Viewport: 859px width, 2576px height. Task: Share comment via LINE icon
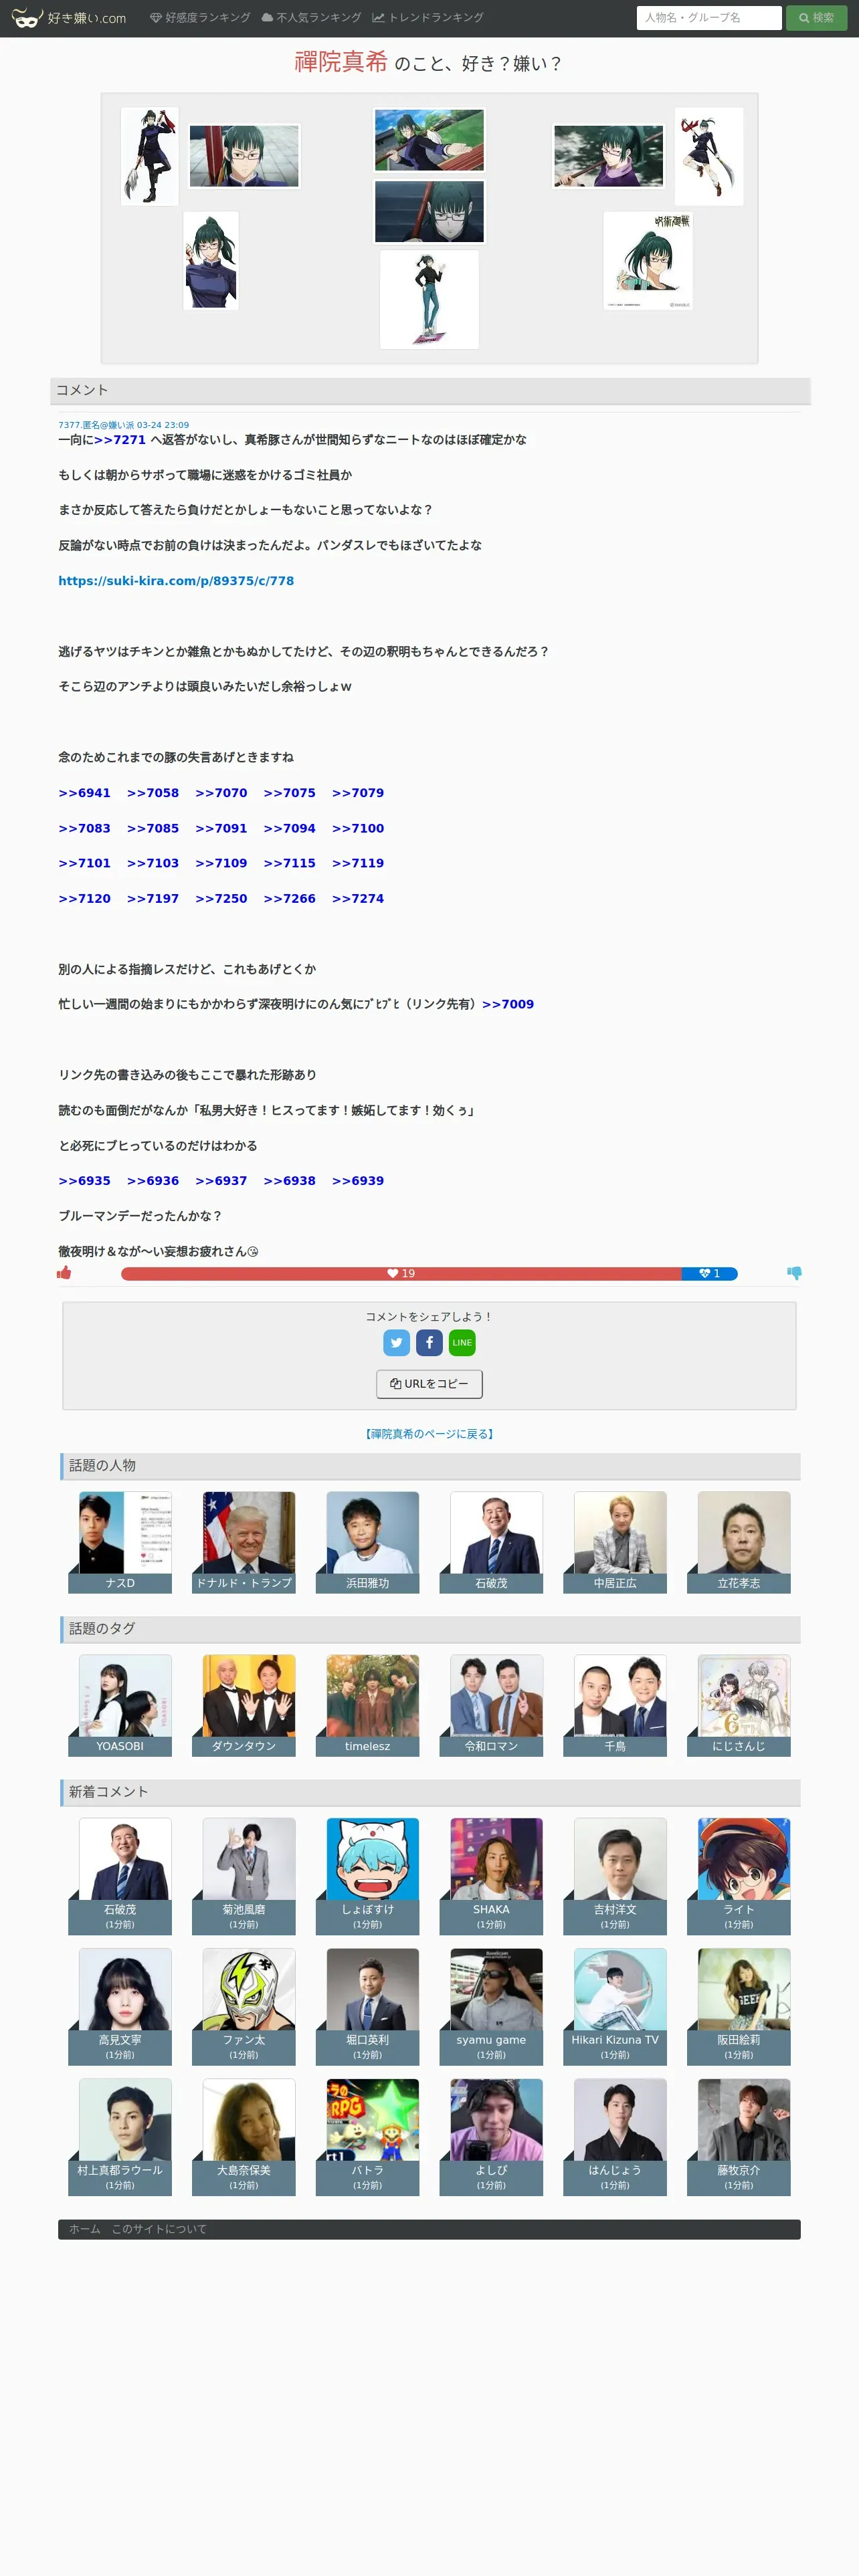pyautogui.click(x=462, y=1343)
